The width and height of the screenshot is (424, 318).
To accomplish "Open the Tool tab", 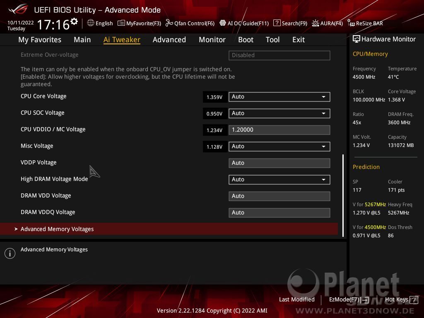I will coord(272,40).
